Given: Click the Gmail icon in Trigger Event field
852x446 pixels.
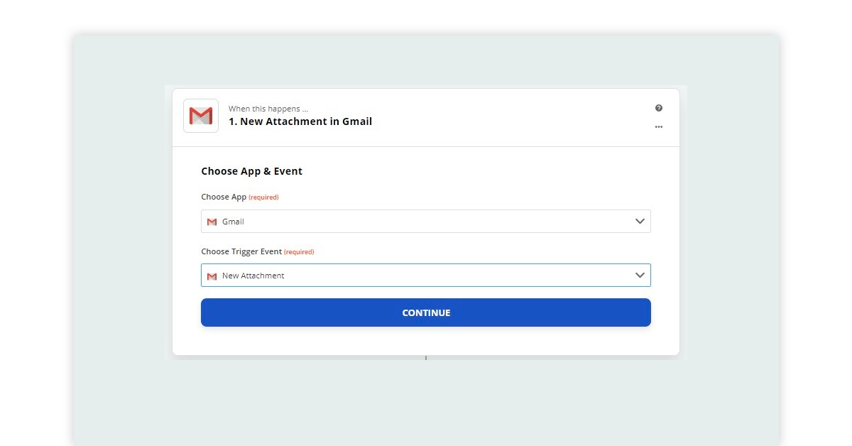Looking at the screenshot, I should click(212, 276).
